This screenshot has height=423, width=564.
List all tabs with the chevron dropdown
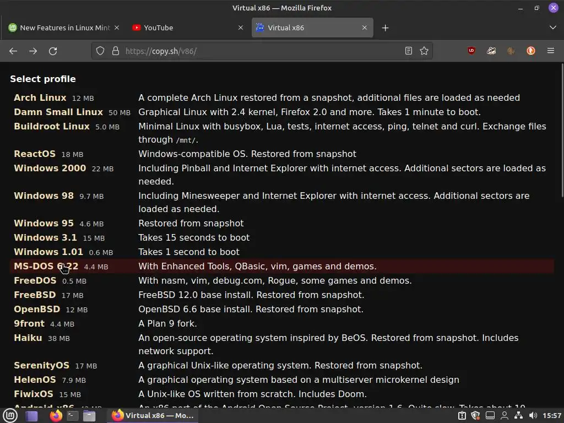pos(553,28)
